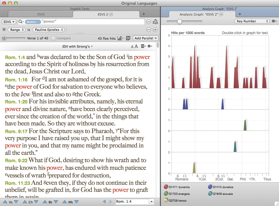Image resolution: width=279 pixels, height=206 pixels.
Task: Go up one mark with Mk arrow
Action: [x=65, y=202]
